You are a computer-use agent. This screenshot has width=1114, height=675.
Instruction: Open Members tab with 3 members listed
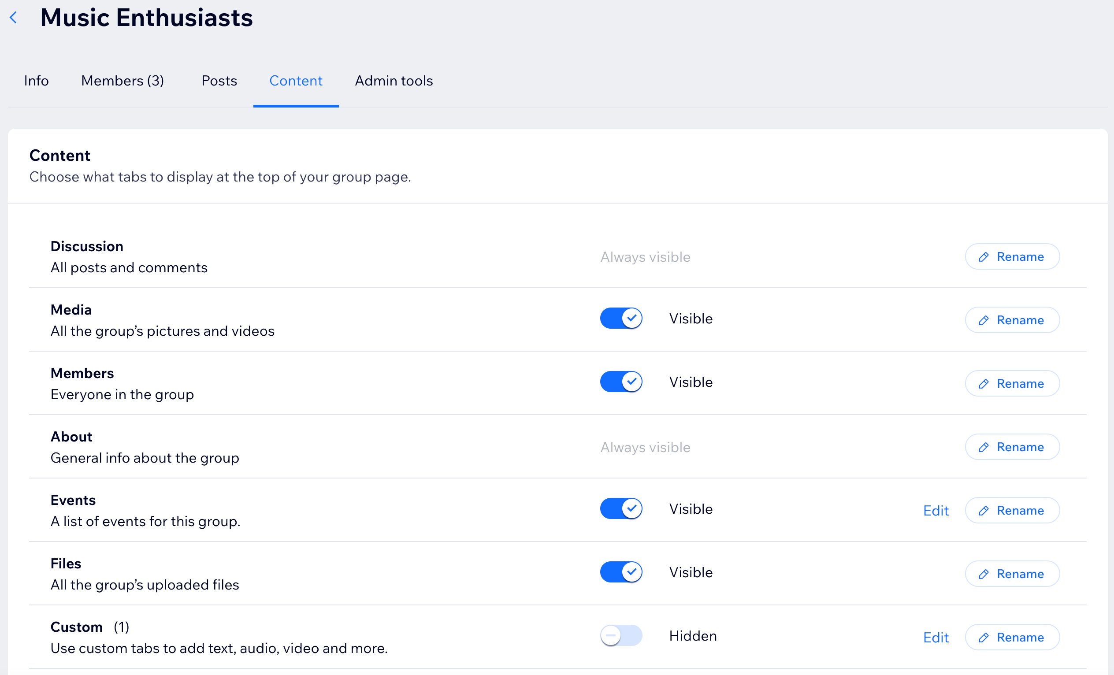[x=123, y=80]
